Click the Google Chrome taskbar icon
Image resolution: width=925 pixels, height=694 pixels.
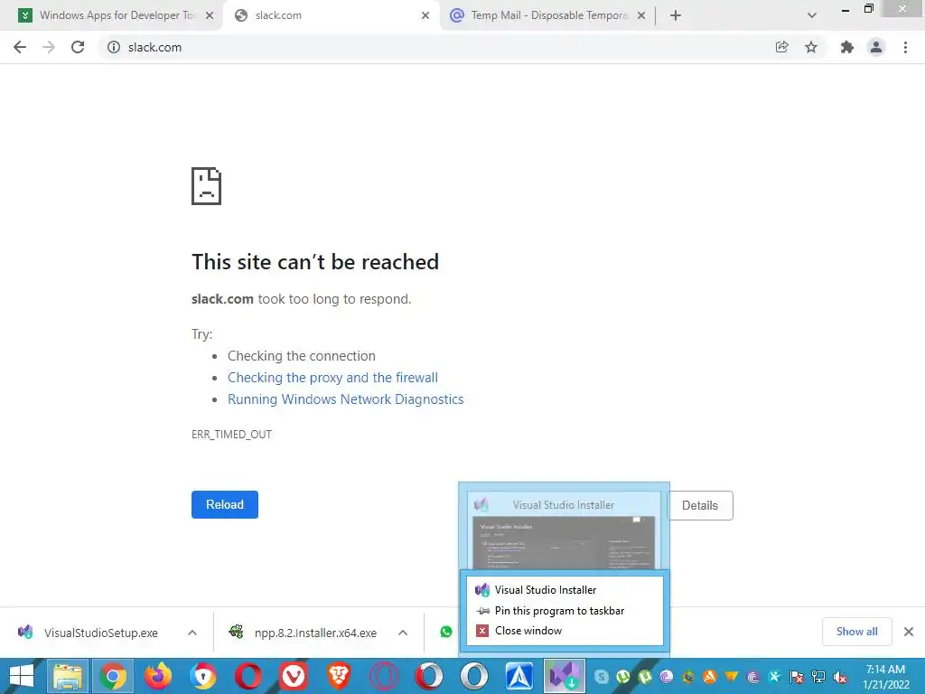(x=113, y=676)
